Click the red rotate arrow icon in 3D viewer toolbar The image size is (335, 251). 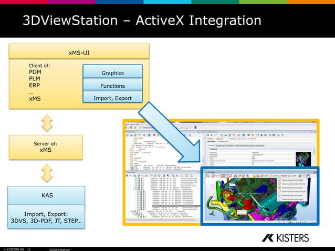[x=243, y=176]
